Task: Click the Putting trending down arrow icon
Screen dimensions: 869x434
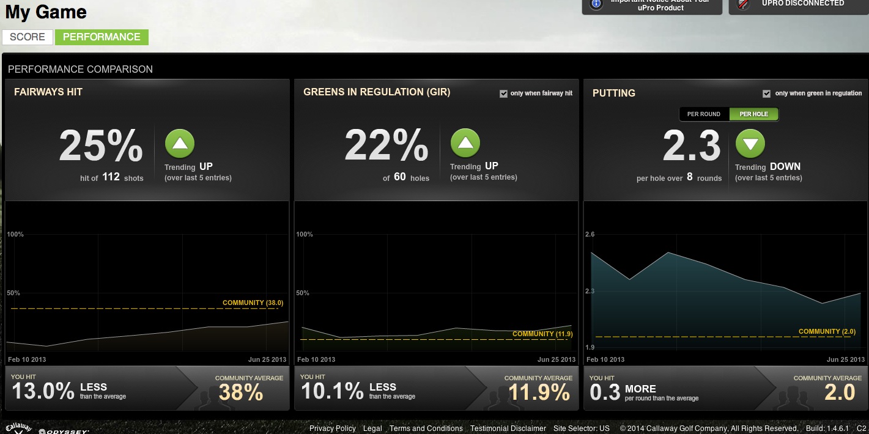Action: tap(750, 144)
